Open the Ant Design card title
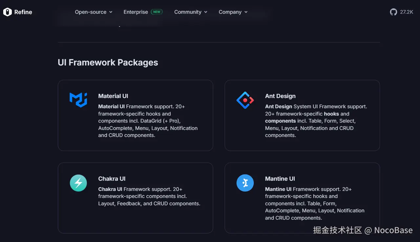The image size is (420, 242). coord(280,96)
